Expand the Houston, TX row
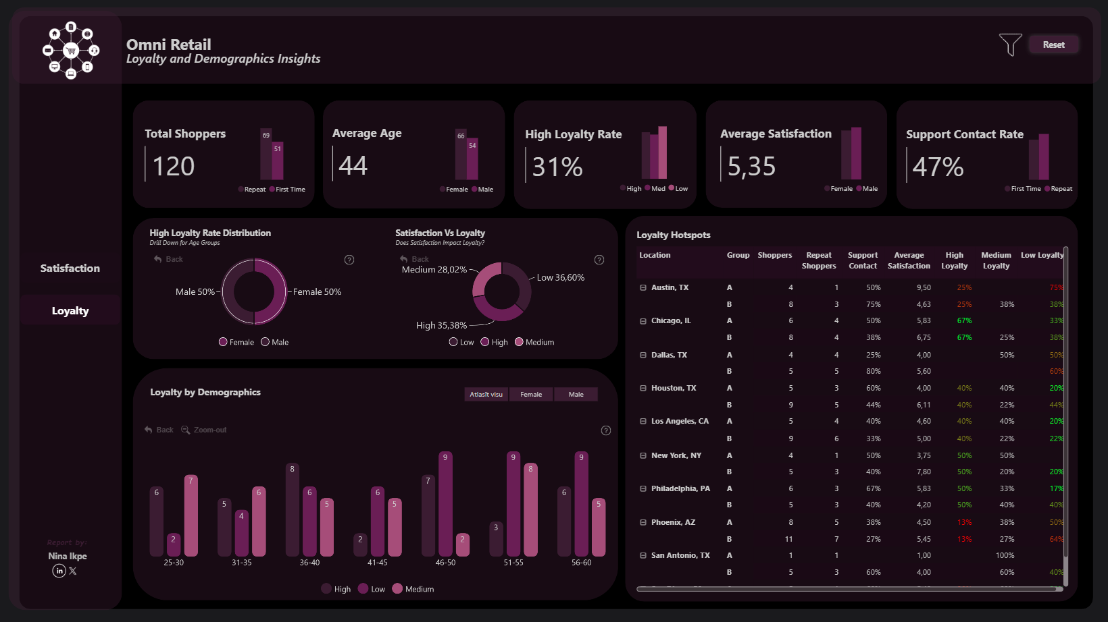1108x622 pixels. click(643, 388)
